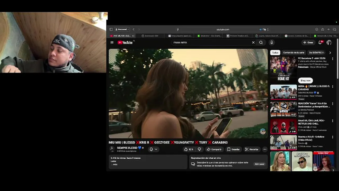Open the YouTube notifications bell

click(320, 42)
